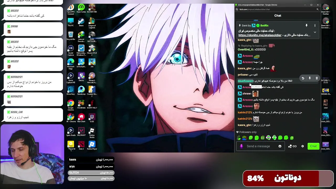Screen dimensions: 336x189
Task: Select the Riot Client desktop shortcut
Action: [81, 118]
